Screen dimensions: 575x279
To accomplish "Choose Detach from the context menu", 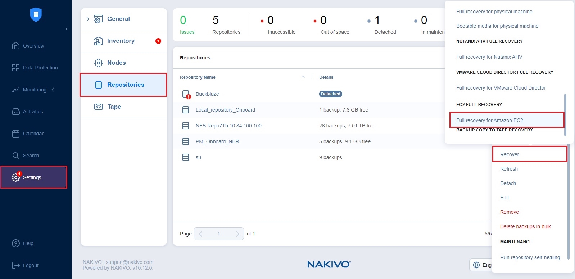I will click(x=508, y=183).
